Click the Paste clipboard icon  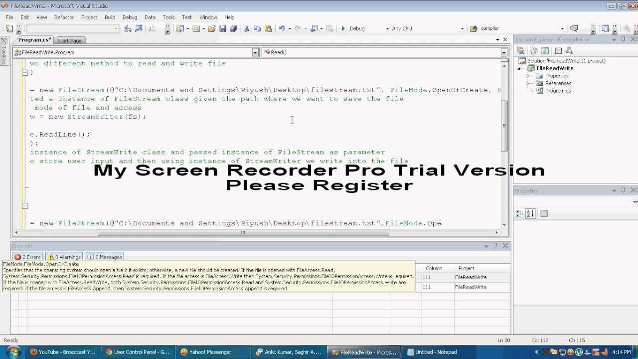click(268, 28)
